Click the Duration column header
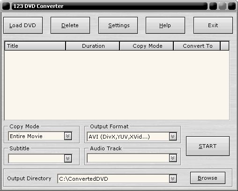238x191 pixels. click(93, 46)
